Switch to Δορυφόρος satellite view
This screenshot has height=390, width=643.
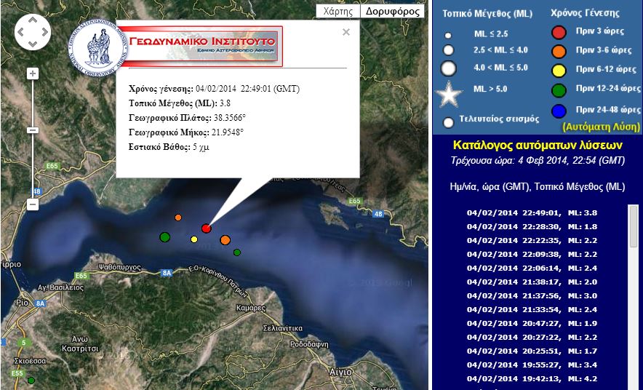[393, 11]
